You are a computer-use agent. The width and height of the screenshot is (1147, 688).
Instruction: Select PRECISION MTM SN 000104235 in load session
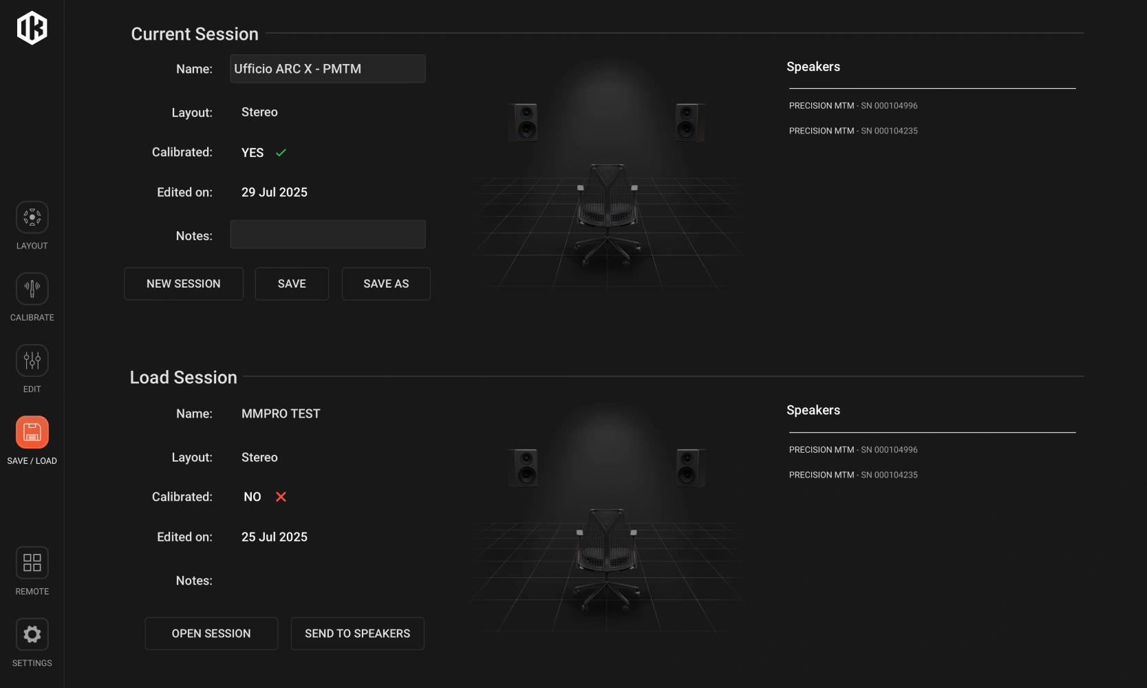point(853,475)
